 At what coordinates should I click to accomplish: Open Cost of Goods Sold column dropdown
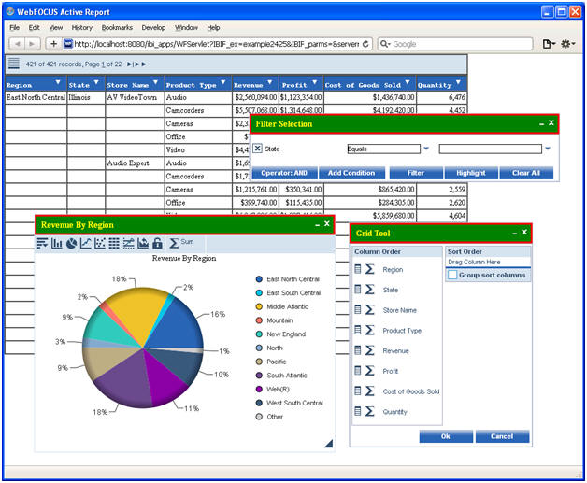[408, 82]
